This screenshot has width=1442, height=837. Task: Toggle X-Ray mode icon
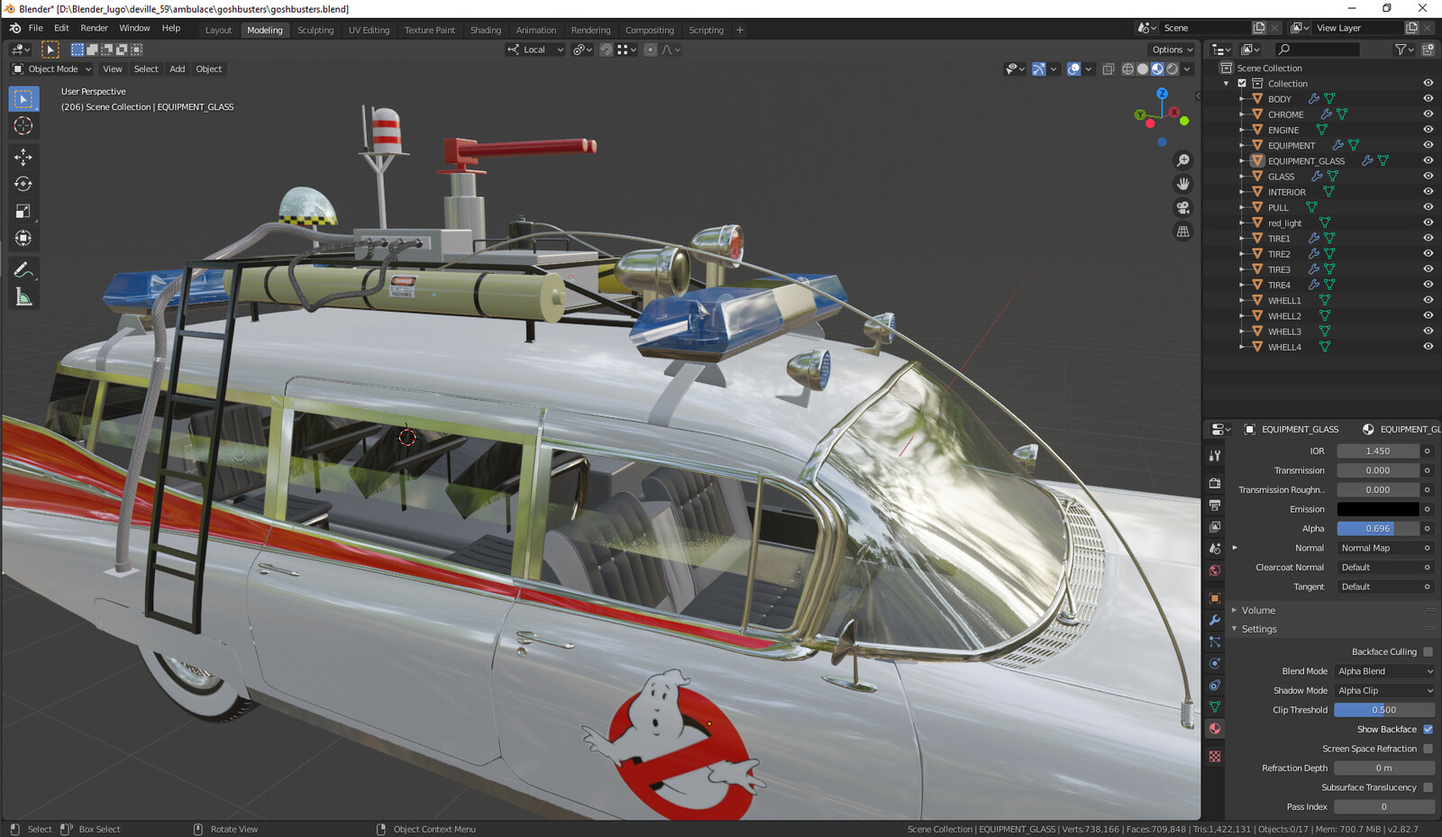(x=1109, y=68)
